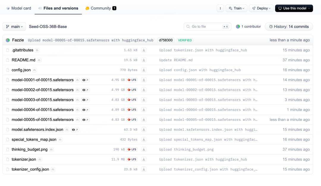The height and width of the screenshot is (186, 321).
Task: Open tensor viewer for model-00005 safetensors
Action: coord(85,120)
